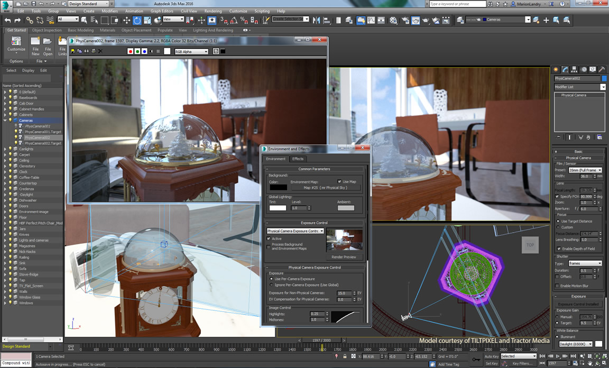Switch to the Effects tab
Screen dimensions: 609x368
(x=298, y=159)
